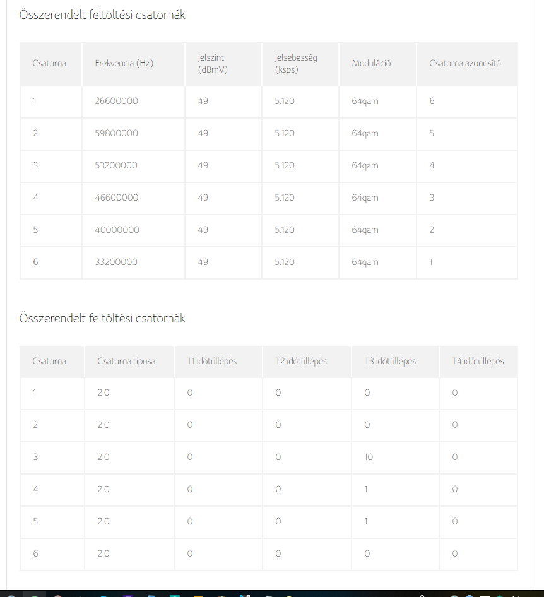Click the frequency value 53200000
Screen dimensions: 544x597
pos(116,165)
